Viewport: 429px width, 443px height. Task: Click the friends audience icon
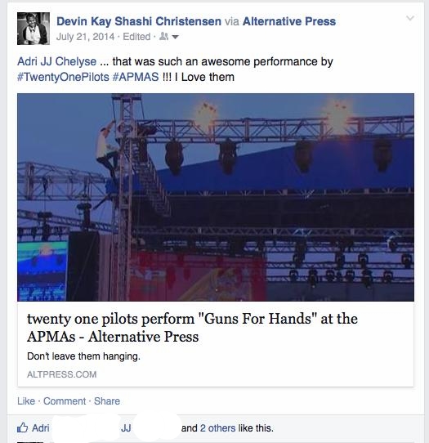tap(163, 36)
